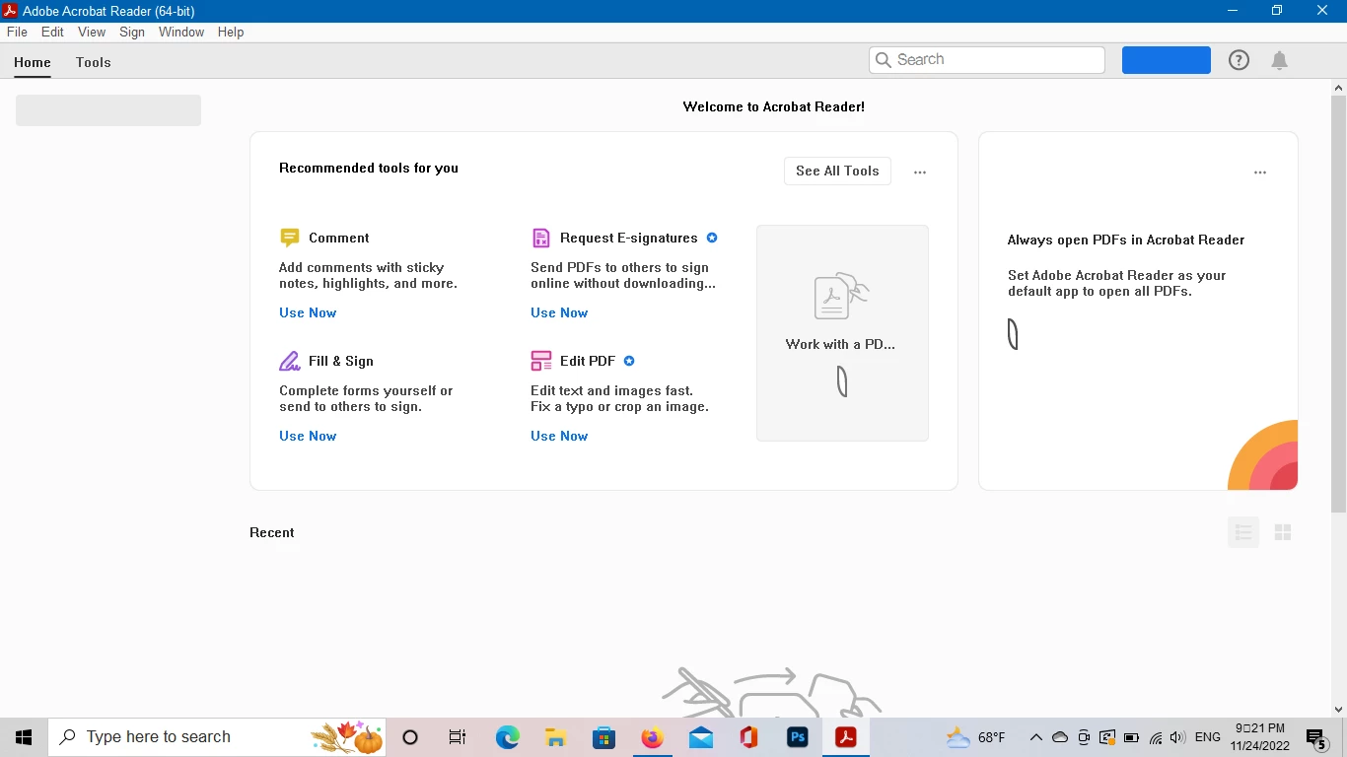This screenshot has width=1347, height=757.
Task: Click the Wi-Fi network tray icon
Action: 1156,737
